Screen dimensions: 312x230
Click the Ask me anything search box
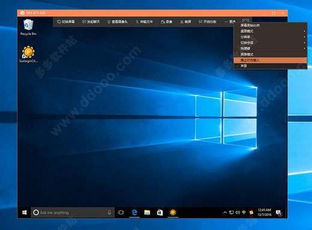(x=73, y=213)
